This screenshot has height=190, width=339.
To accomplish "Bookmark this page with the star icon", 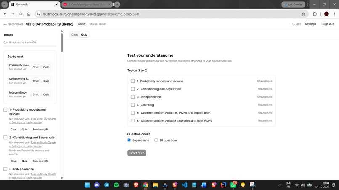I will 303,14.
